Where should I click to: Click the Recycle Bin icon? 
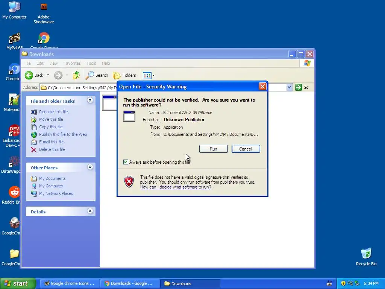pyautogui.click(x=366, y=257)
